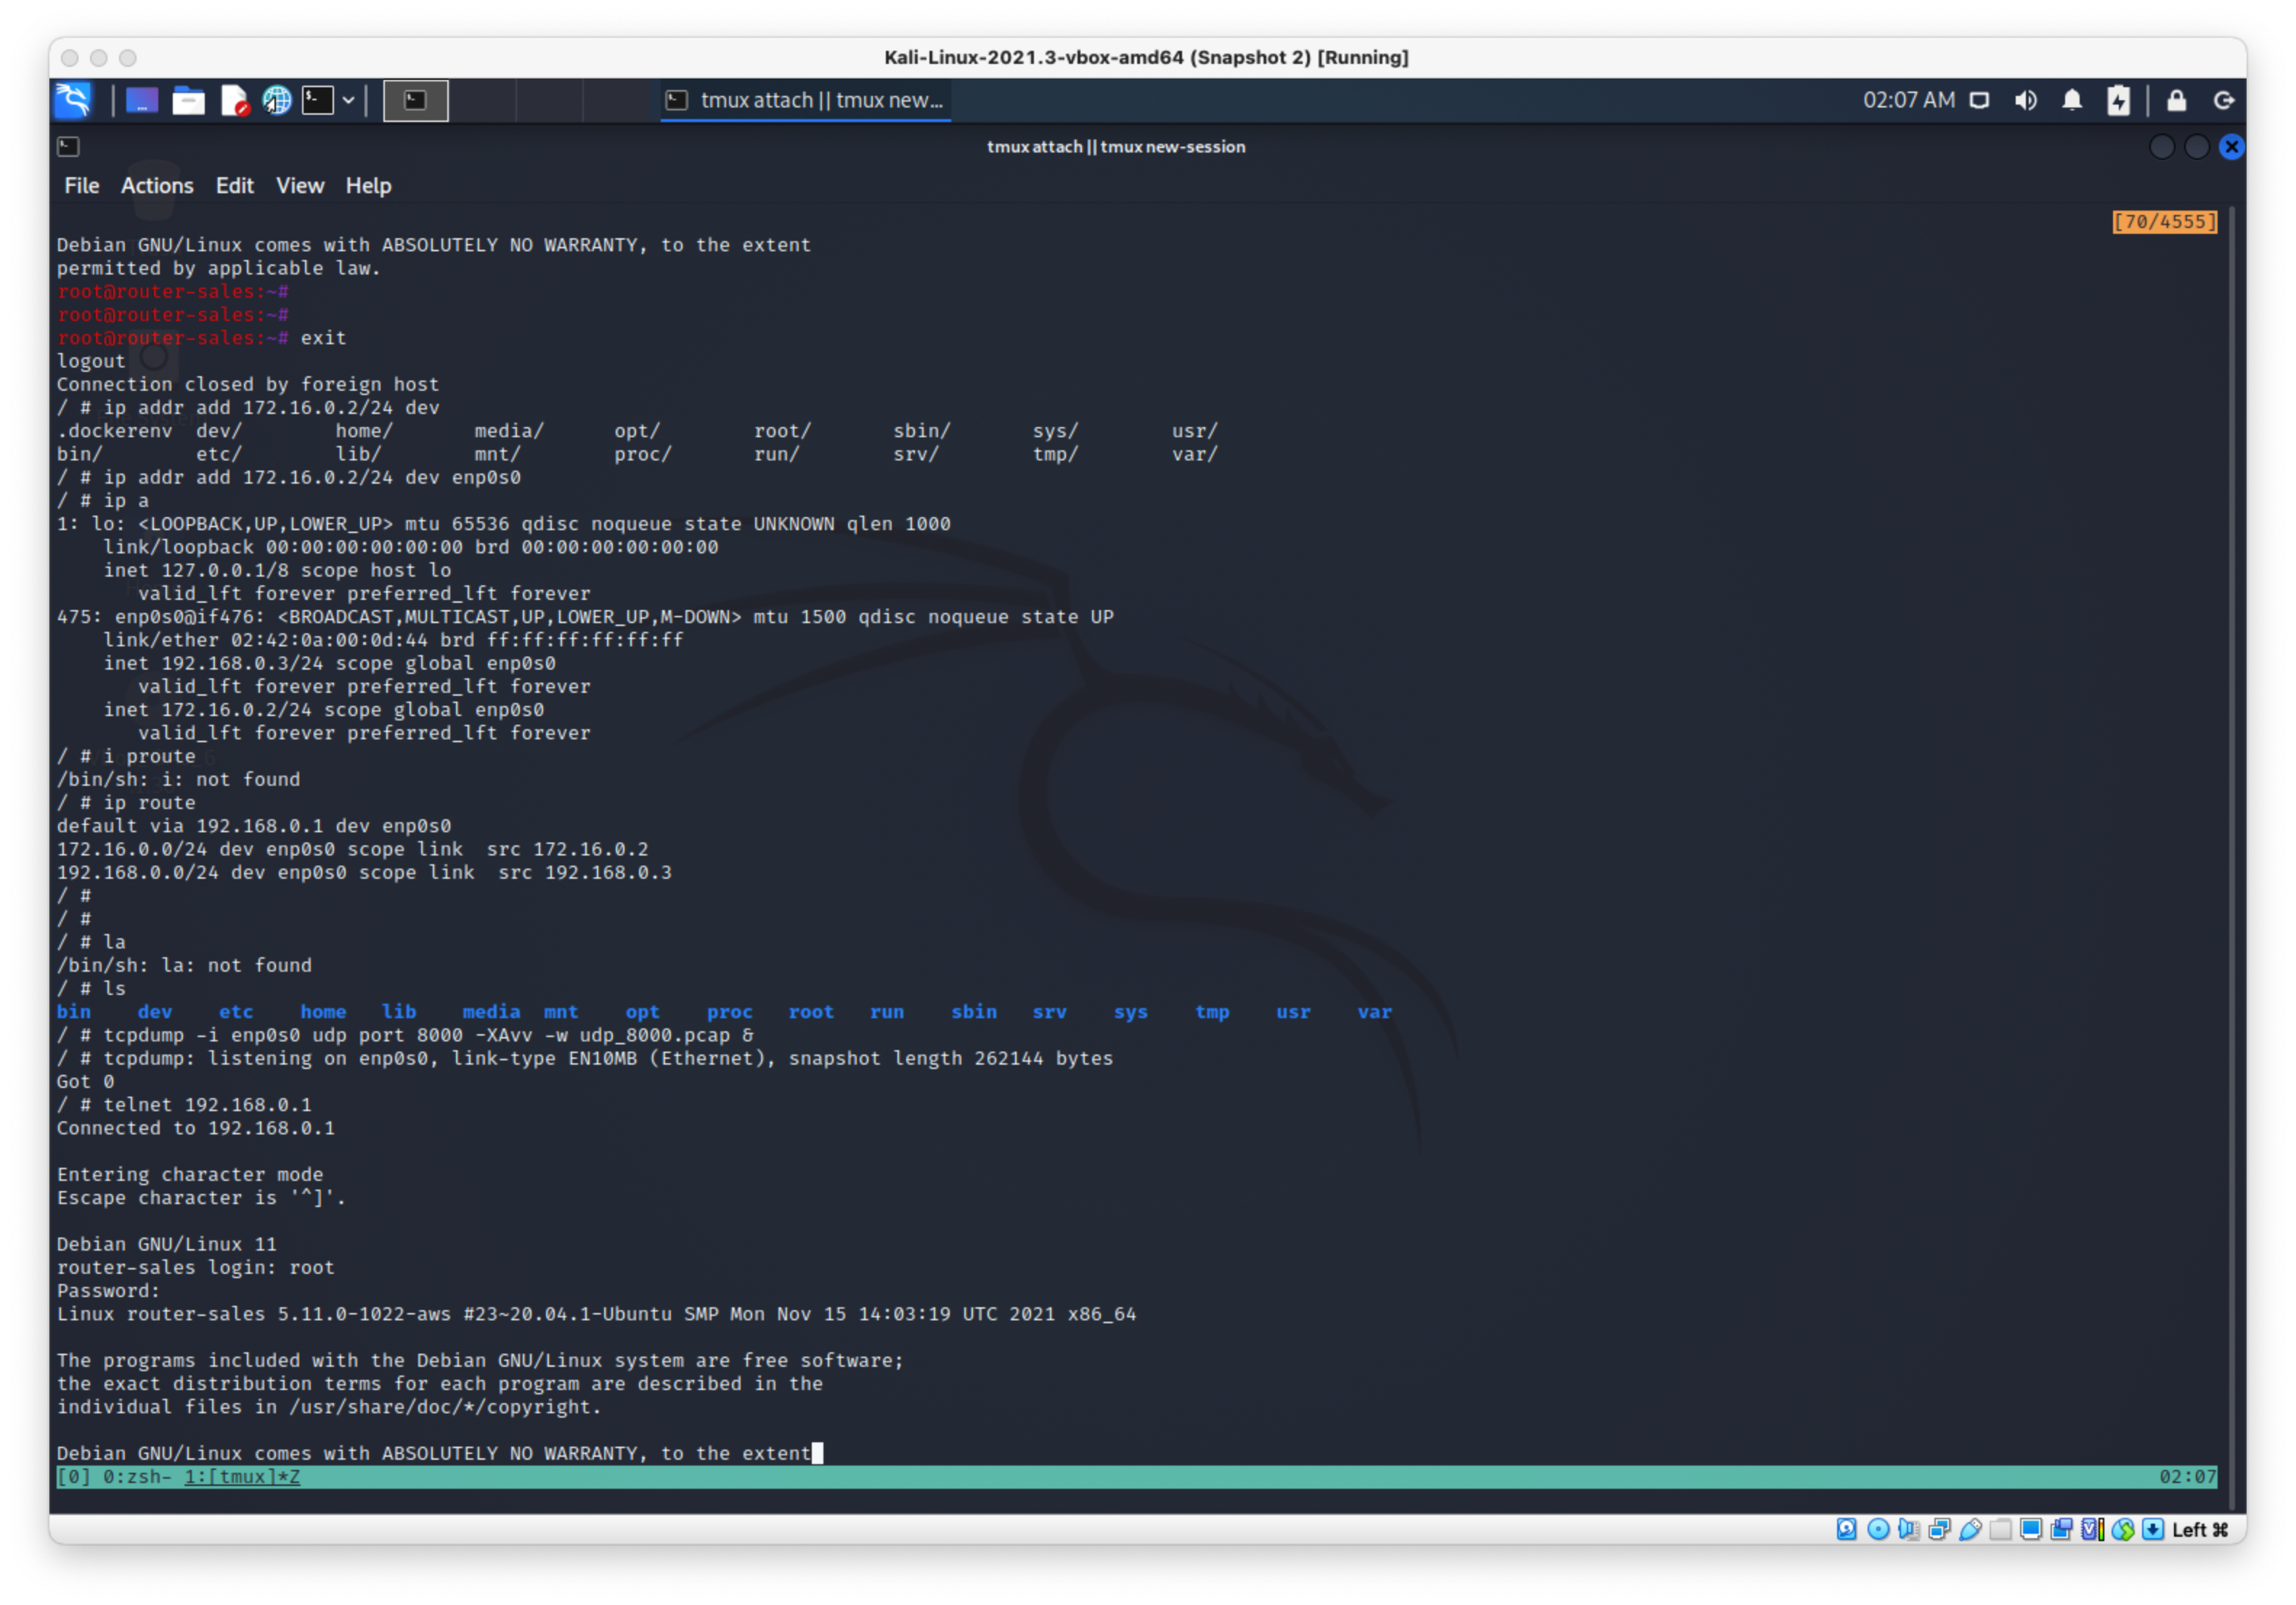Screen dimensions: 2296x1605
Task: Click the volume speaker icon
Action: click(2026, 100)
